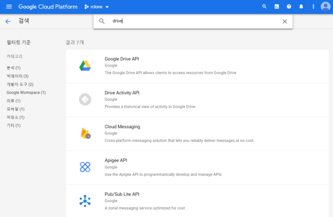Open the Drive Activity API result
The height and width of the screenshot is (217, 333).
pos(122,92)
